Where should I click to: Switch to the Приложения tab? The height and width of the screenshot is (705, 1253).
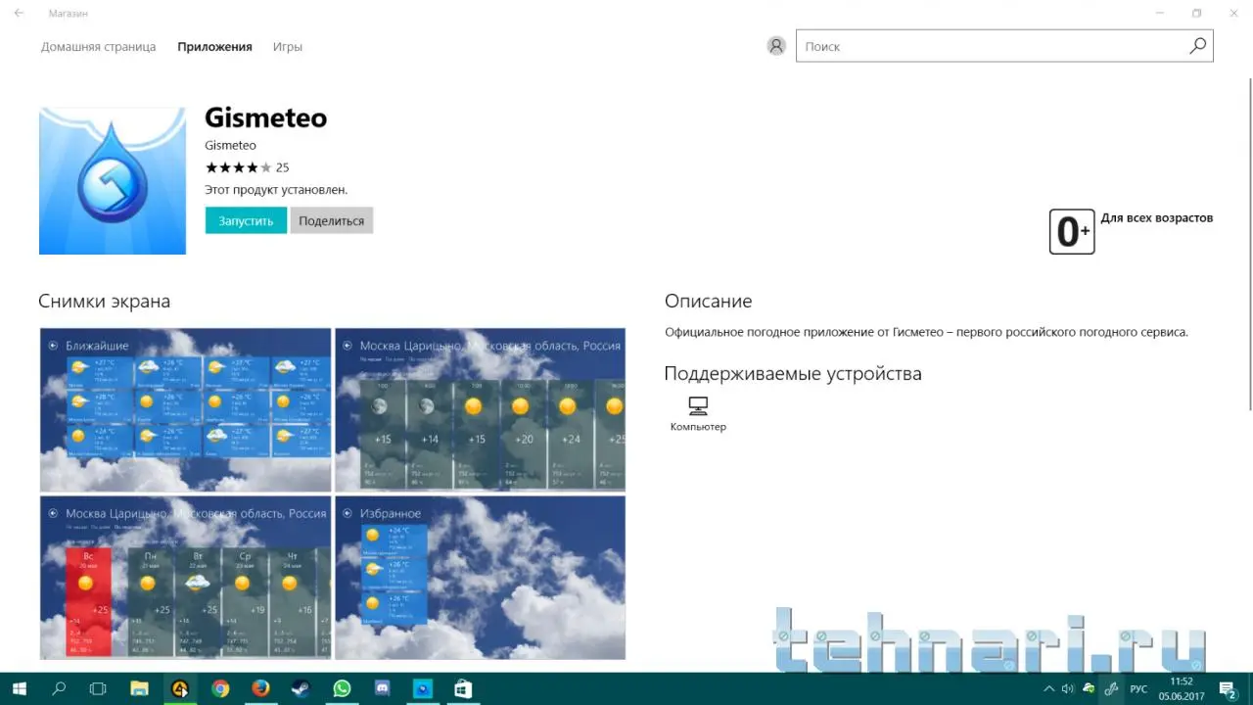[x=214, y=46]
